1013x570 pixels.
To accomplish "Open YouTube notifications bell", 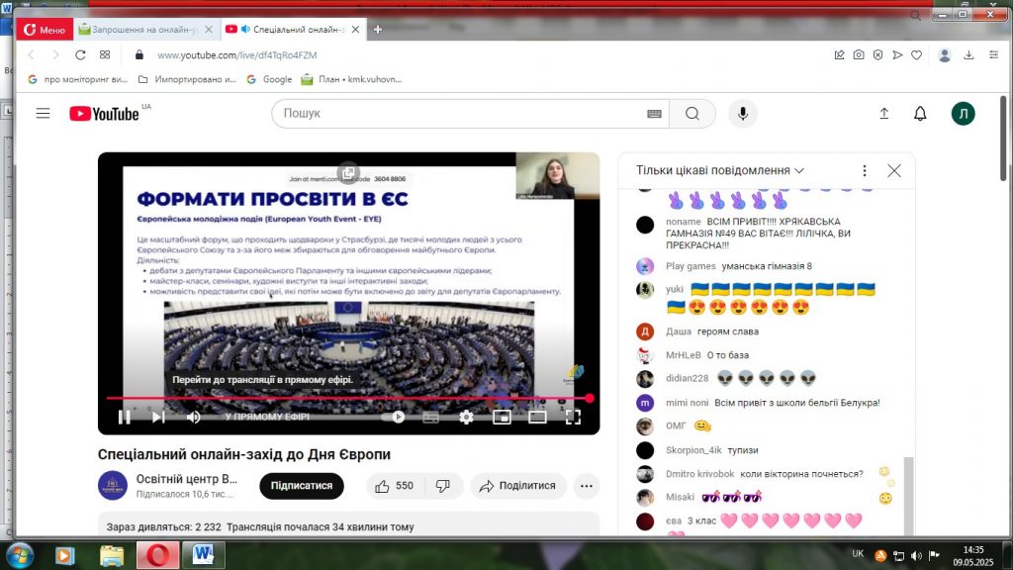I will coord(920,114).
